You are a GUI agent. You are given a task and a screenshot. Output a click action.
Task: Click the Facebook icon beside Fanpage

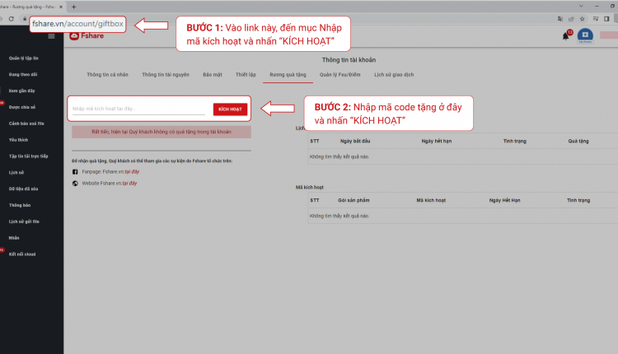(x=75, y=172)
